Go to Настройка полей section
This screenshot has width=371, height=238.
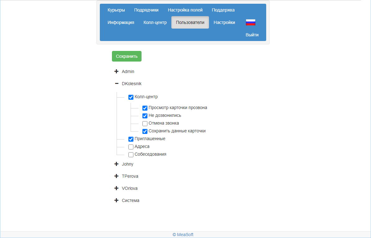[x=185, y=10]
